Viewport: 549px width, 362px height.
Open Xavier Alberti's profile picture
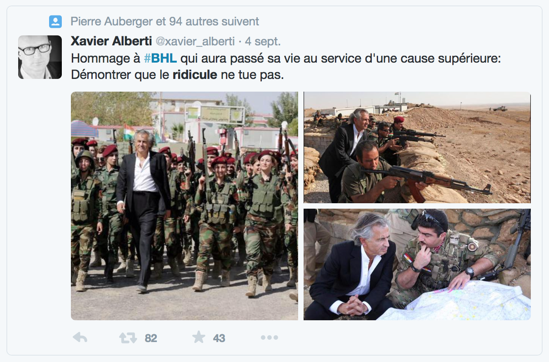point(40,57)
